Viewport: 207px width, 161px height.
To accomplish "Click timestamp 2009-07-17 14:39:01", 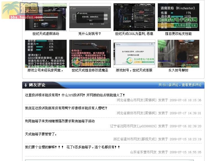I will [x=185, y=113].
